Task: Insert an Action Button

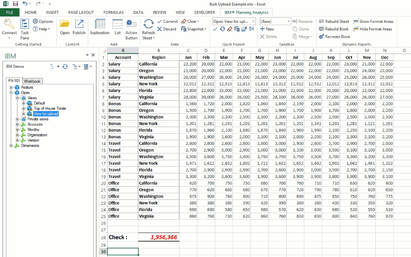Action: (131, 29)
